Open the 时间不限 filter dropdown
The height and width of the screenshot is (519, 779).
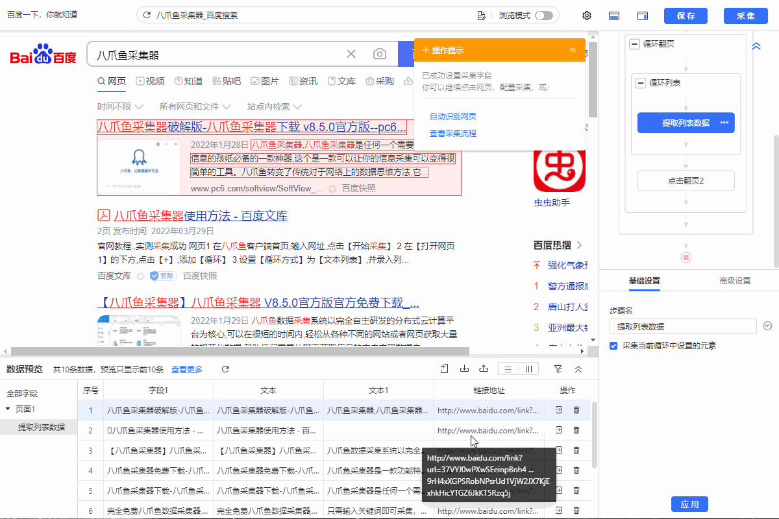tap(119, 106)
